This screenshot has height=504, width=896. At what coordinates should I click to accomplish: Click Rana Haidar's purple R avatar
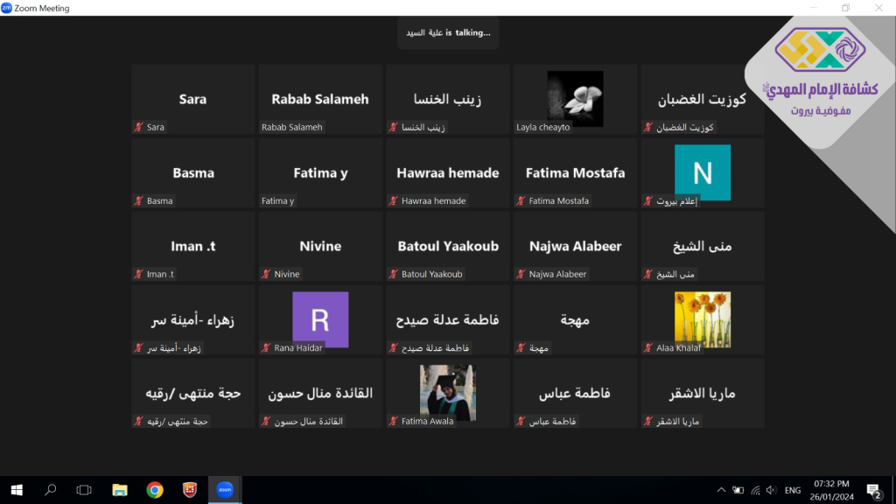coord(320,319)
